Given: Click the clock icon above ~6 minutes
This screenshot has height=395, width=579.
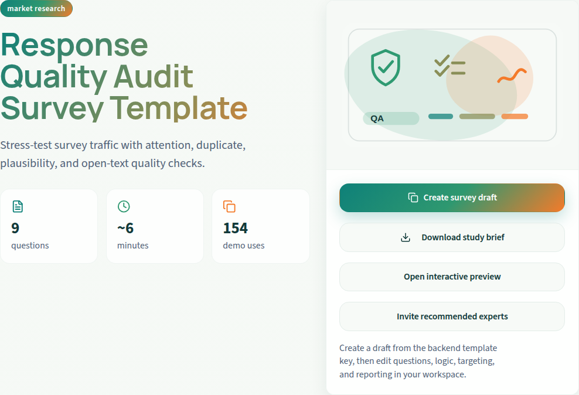Looking at the screenshot, I should [124, 206].
